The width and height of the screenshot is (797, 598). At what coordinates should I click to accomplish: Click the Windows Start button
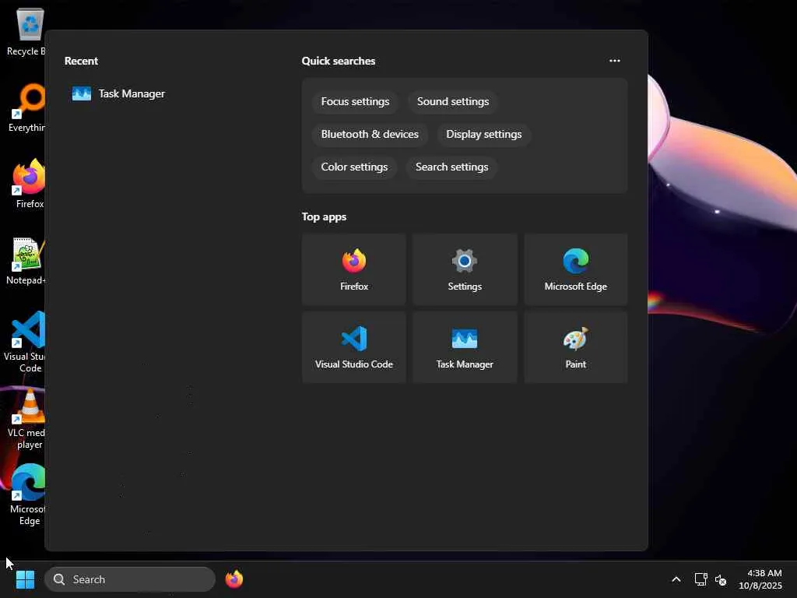(x=25, y=579)
